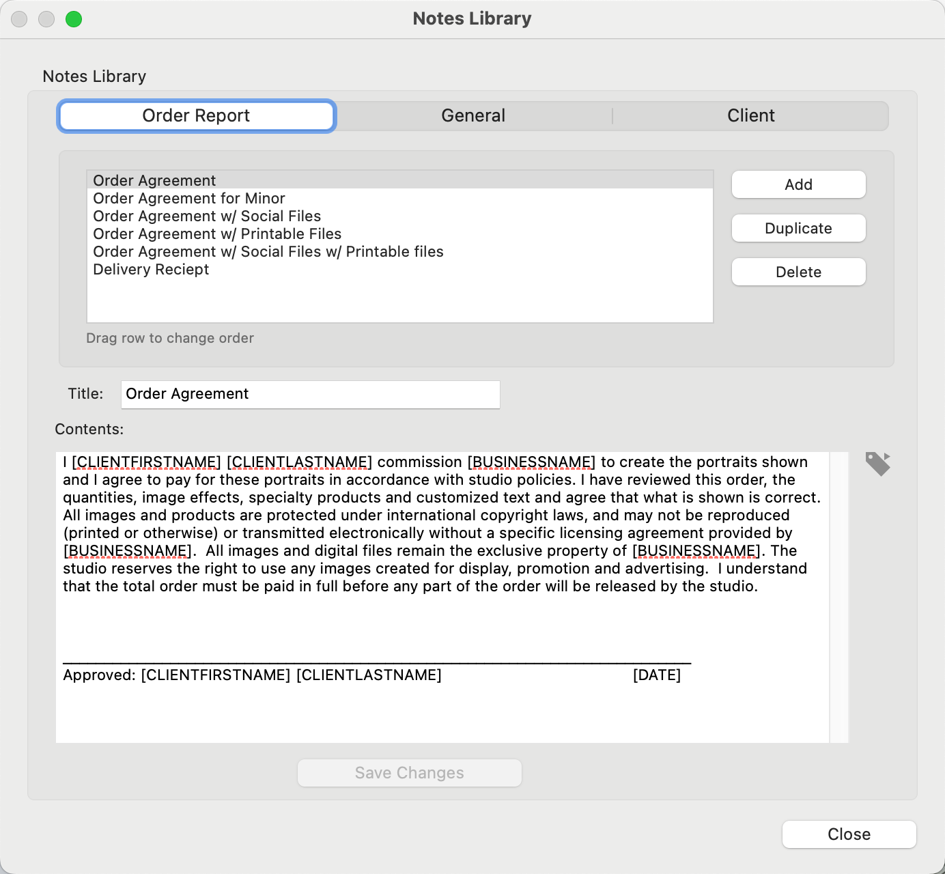
Task: Select Order Agreement in the list
Action: coord(155,180)
